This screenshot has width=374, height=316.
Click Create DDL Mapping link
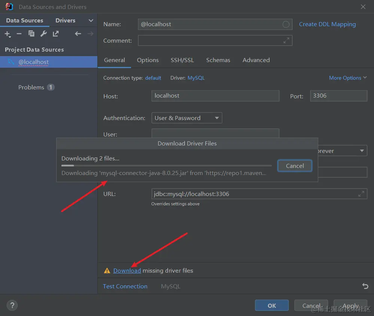(327, 24)
